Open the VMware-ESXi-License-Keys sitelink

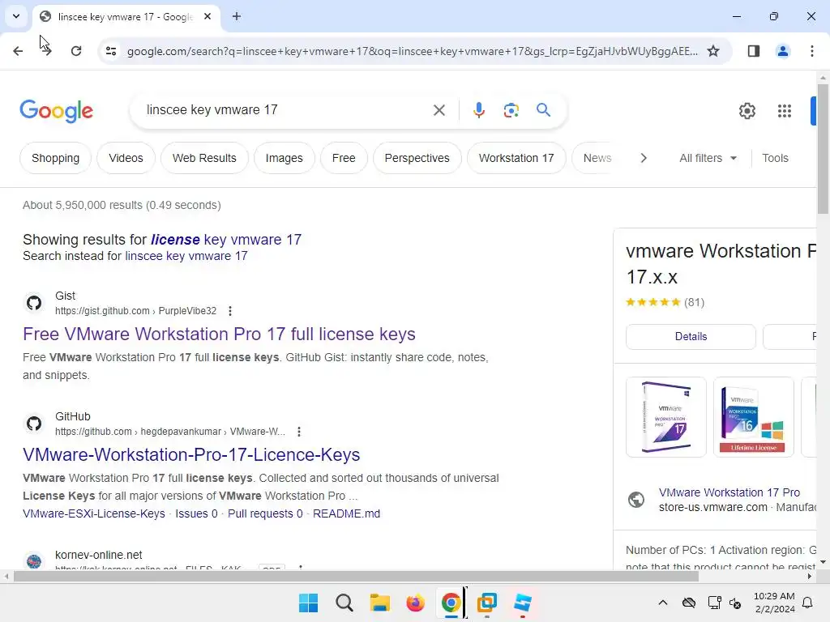[x=94, y=513]
